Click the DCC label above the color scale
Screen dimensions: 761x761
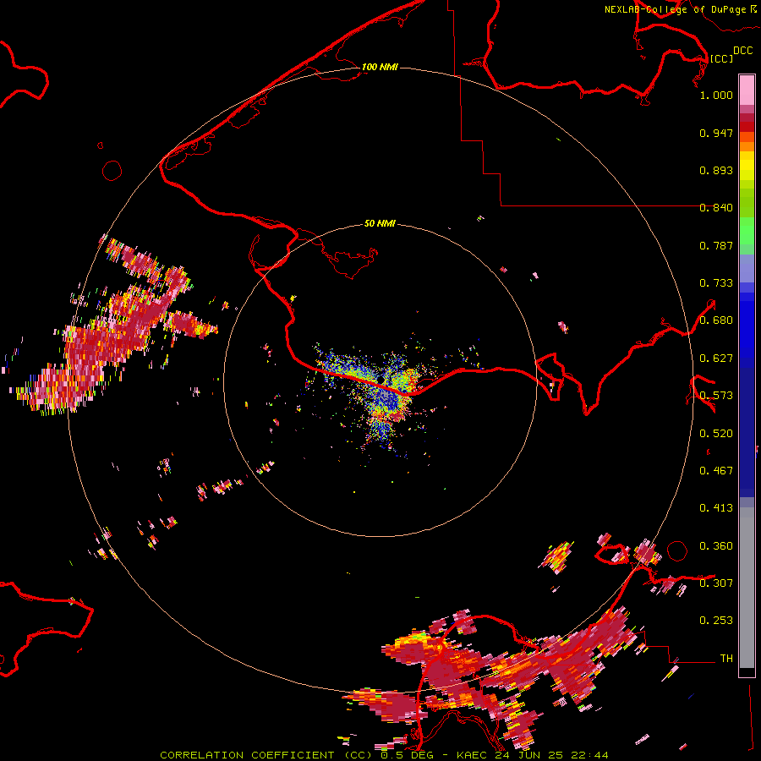[x=742, y=51]
